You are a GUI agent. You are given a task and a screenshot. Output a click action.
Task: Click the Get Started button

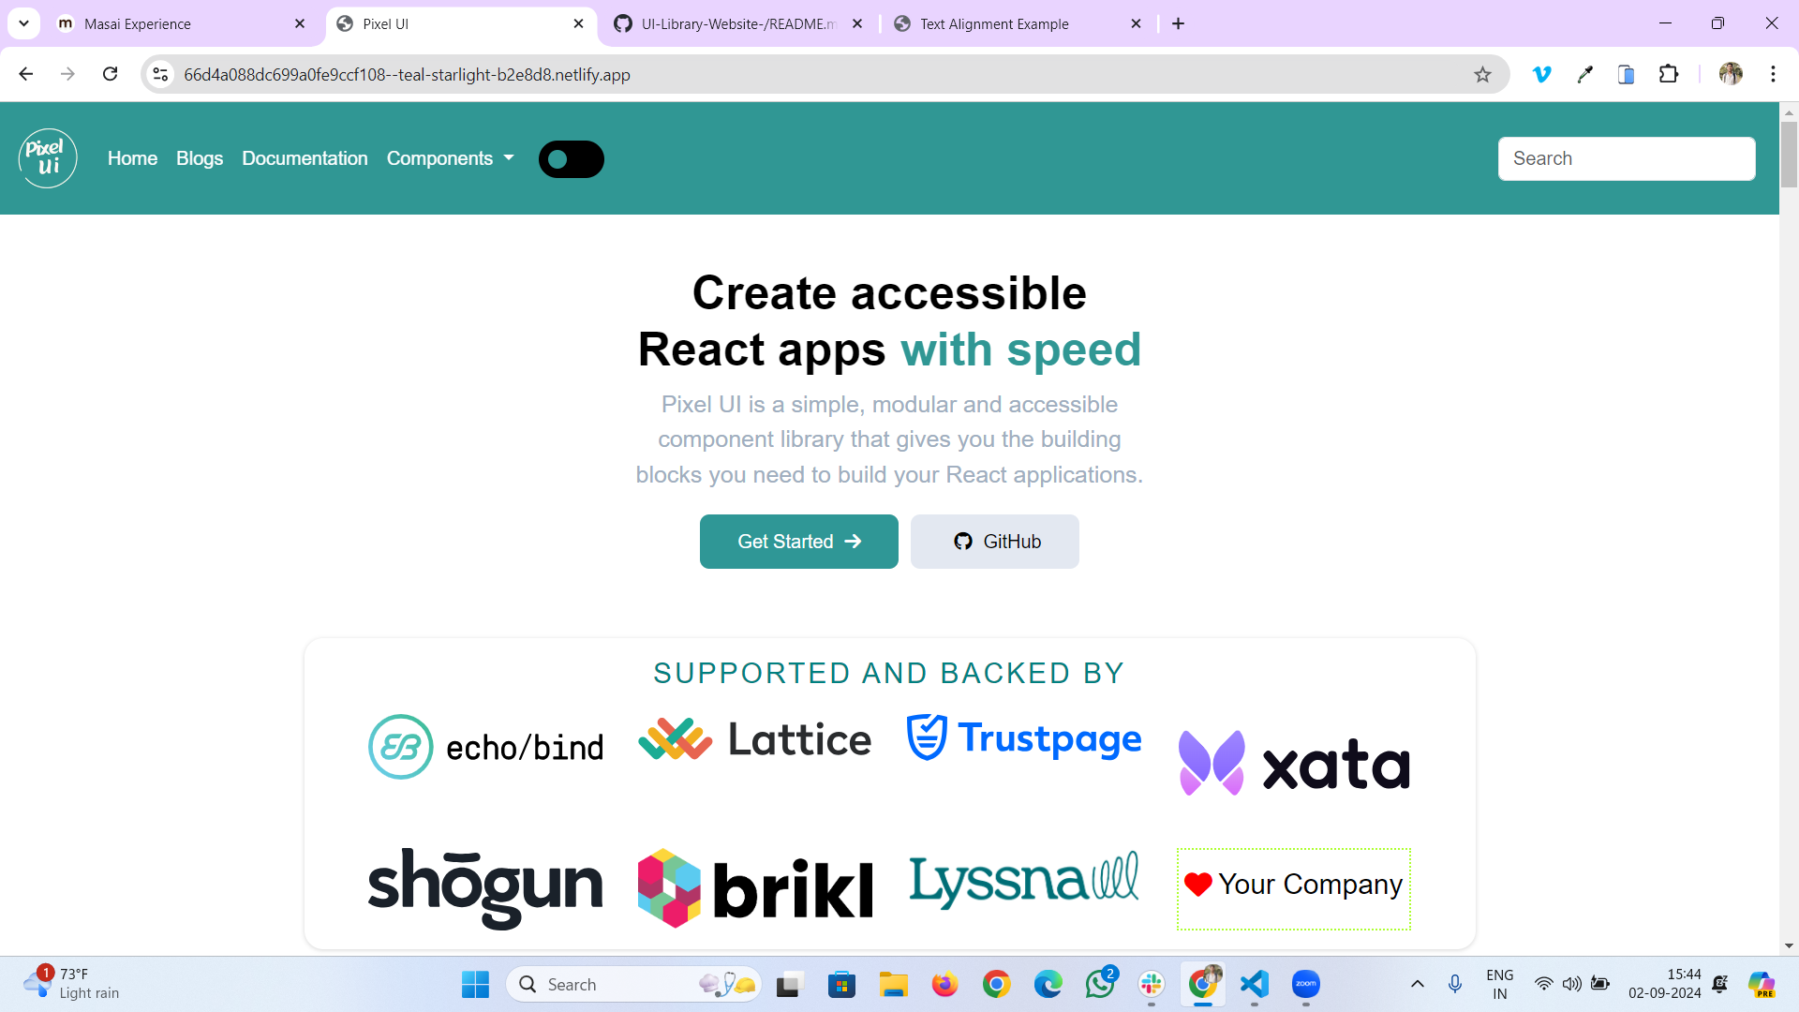tap(799, 542)
